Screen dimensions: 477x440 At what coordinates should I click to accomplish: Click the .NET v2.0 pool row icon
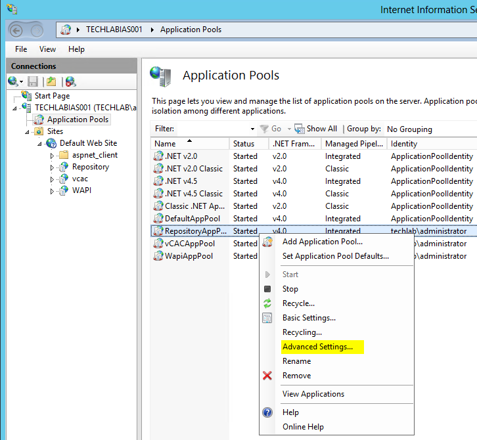(158, 156)
